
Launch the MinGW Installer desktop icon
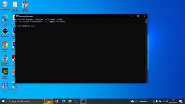25,6
